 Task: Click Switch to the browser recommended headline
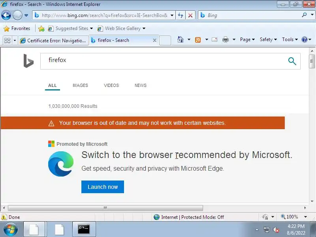coord(187,155)
